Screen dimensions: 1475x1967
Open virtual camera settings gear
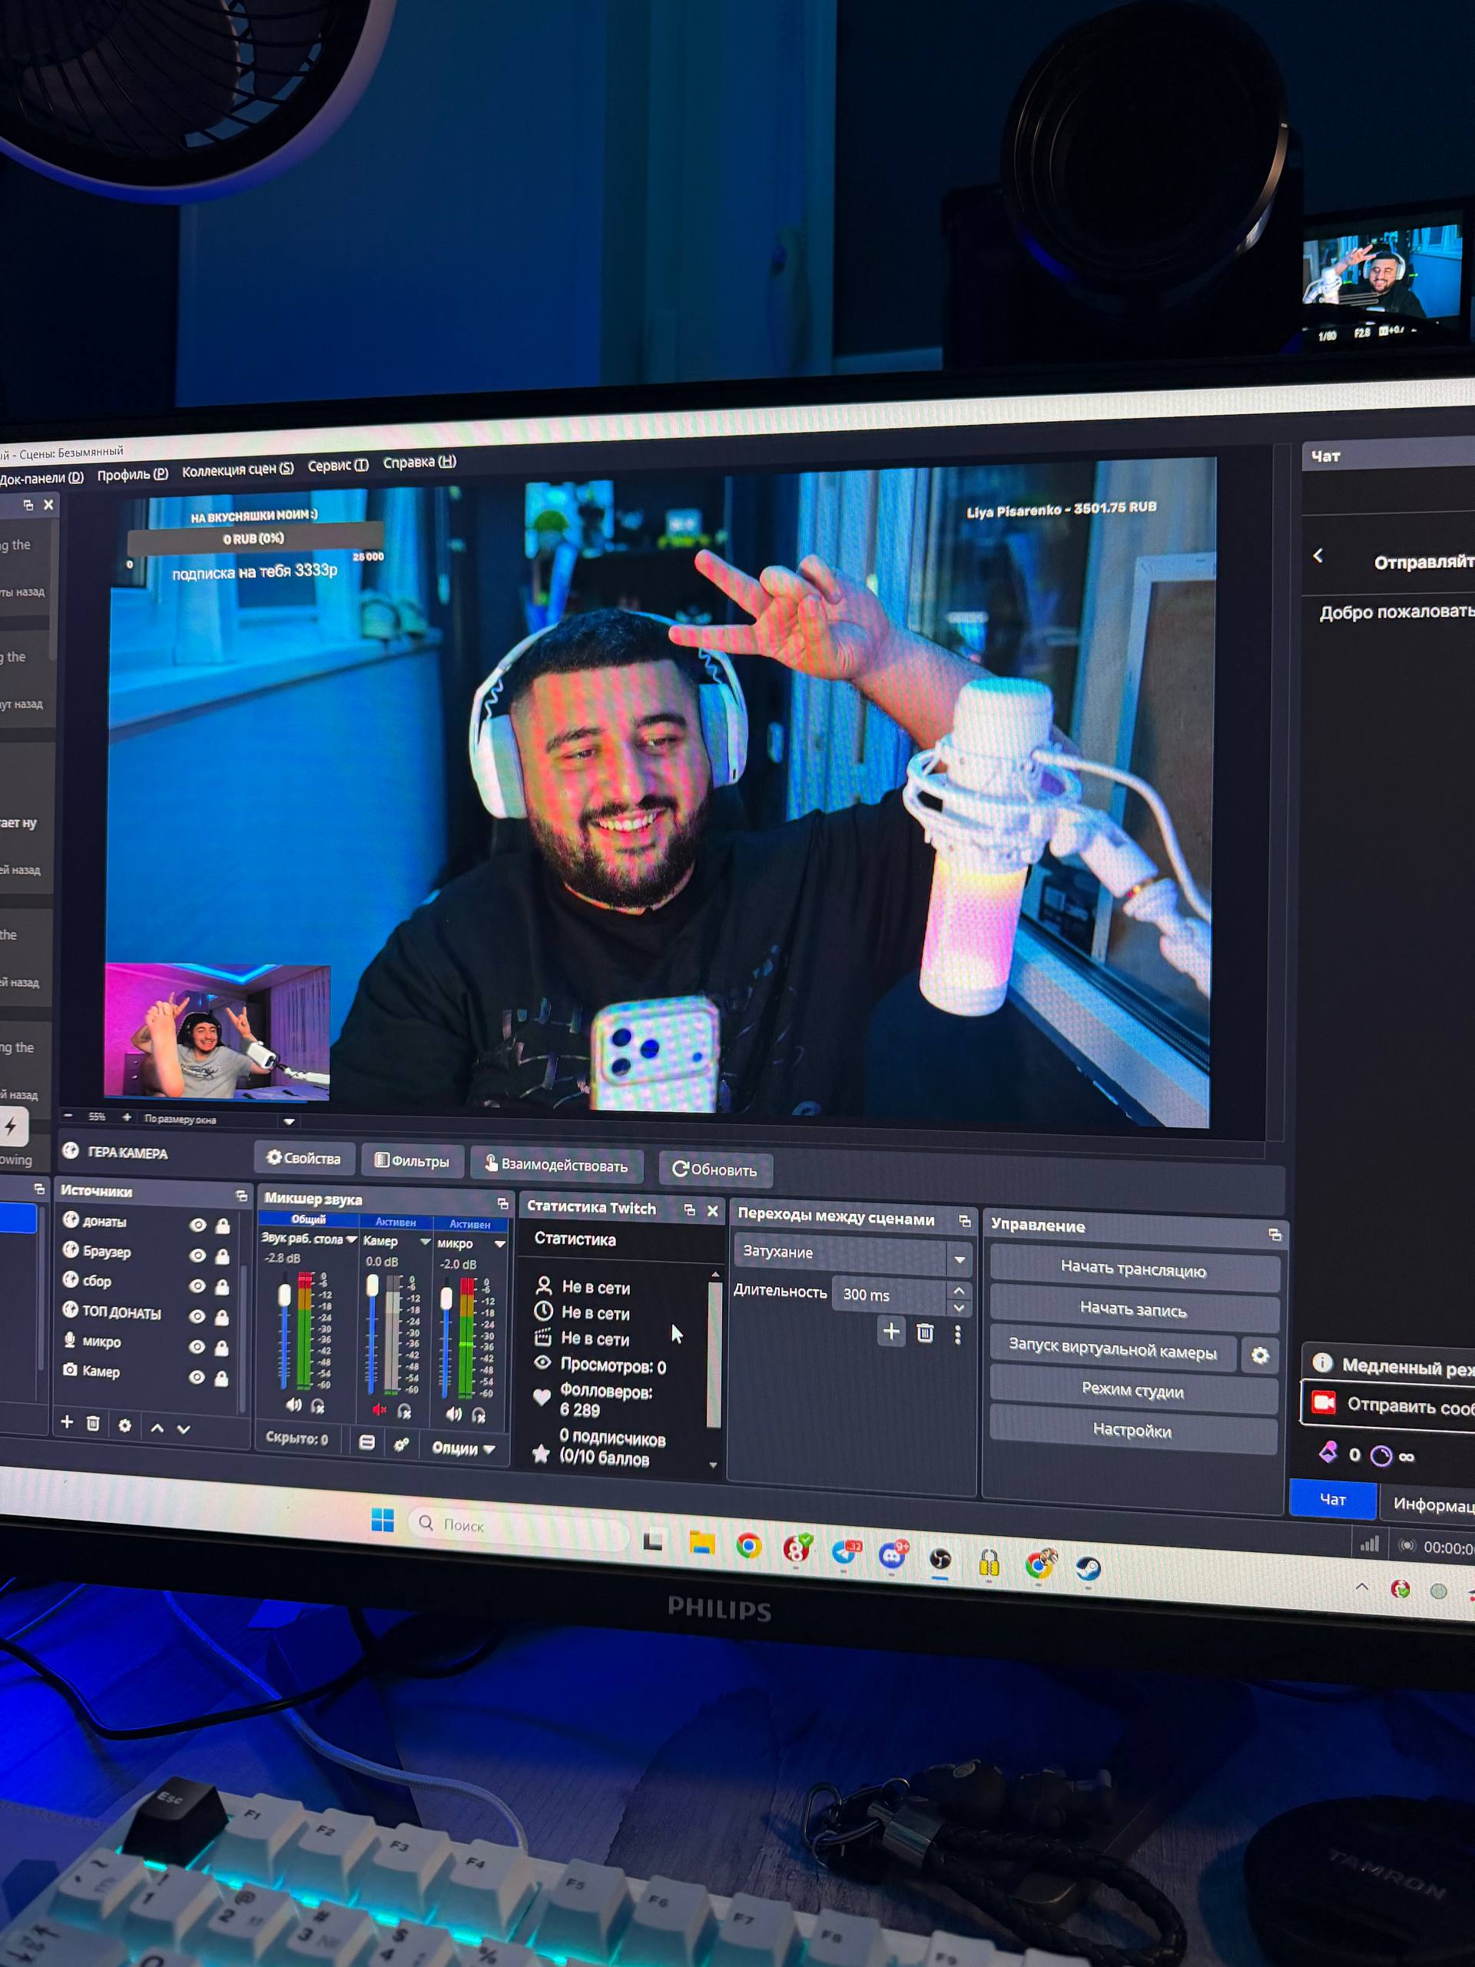coord(1260,1355)
